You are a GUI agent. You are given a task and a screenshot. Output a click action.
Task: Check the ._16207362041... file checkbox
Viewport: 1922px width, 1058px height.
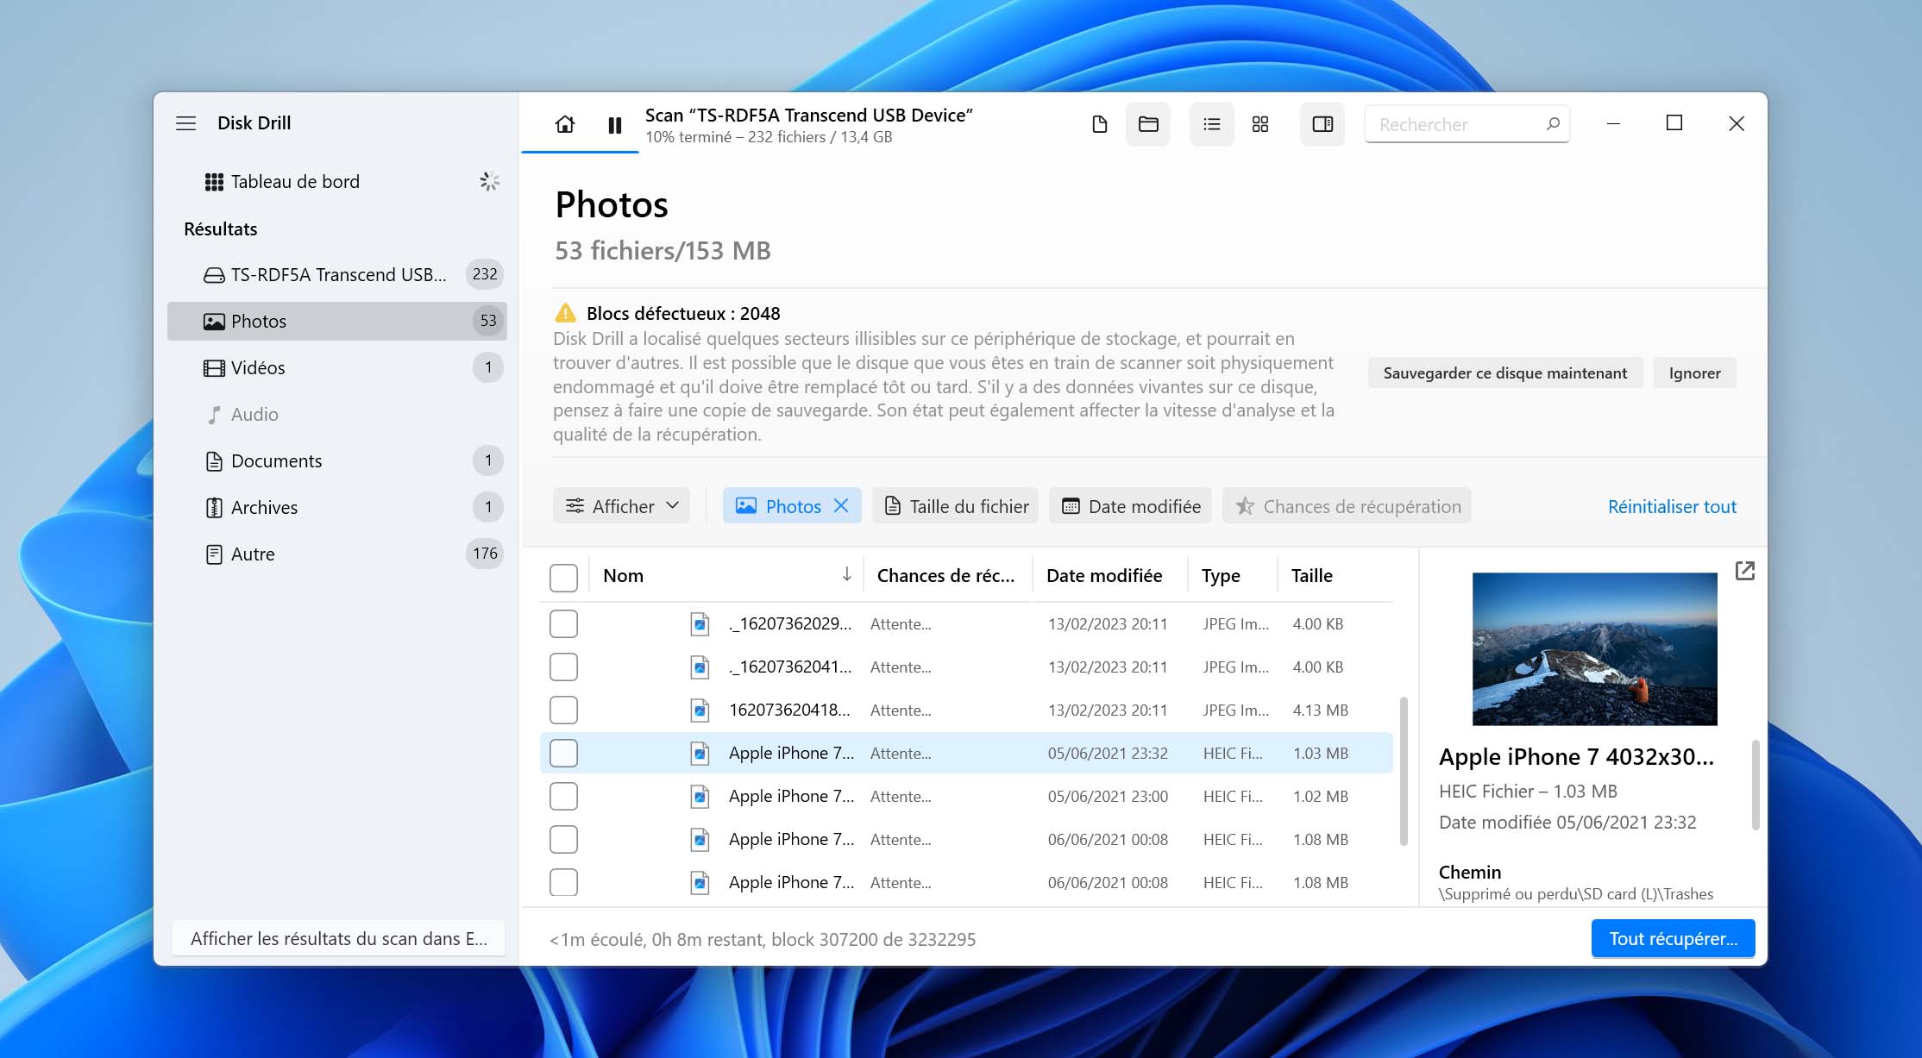563,667
